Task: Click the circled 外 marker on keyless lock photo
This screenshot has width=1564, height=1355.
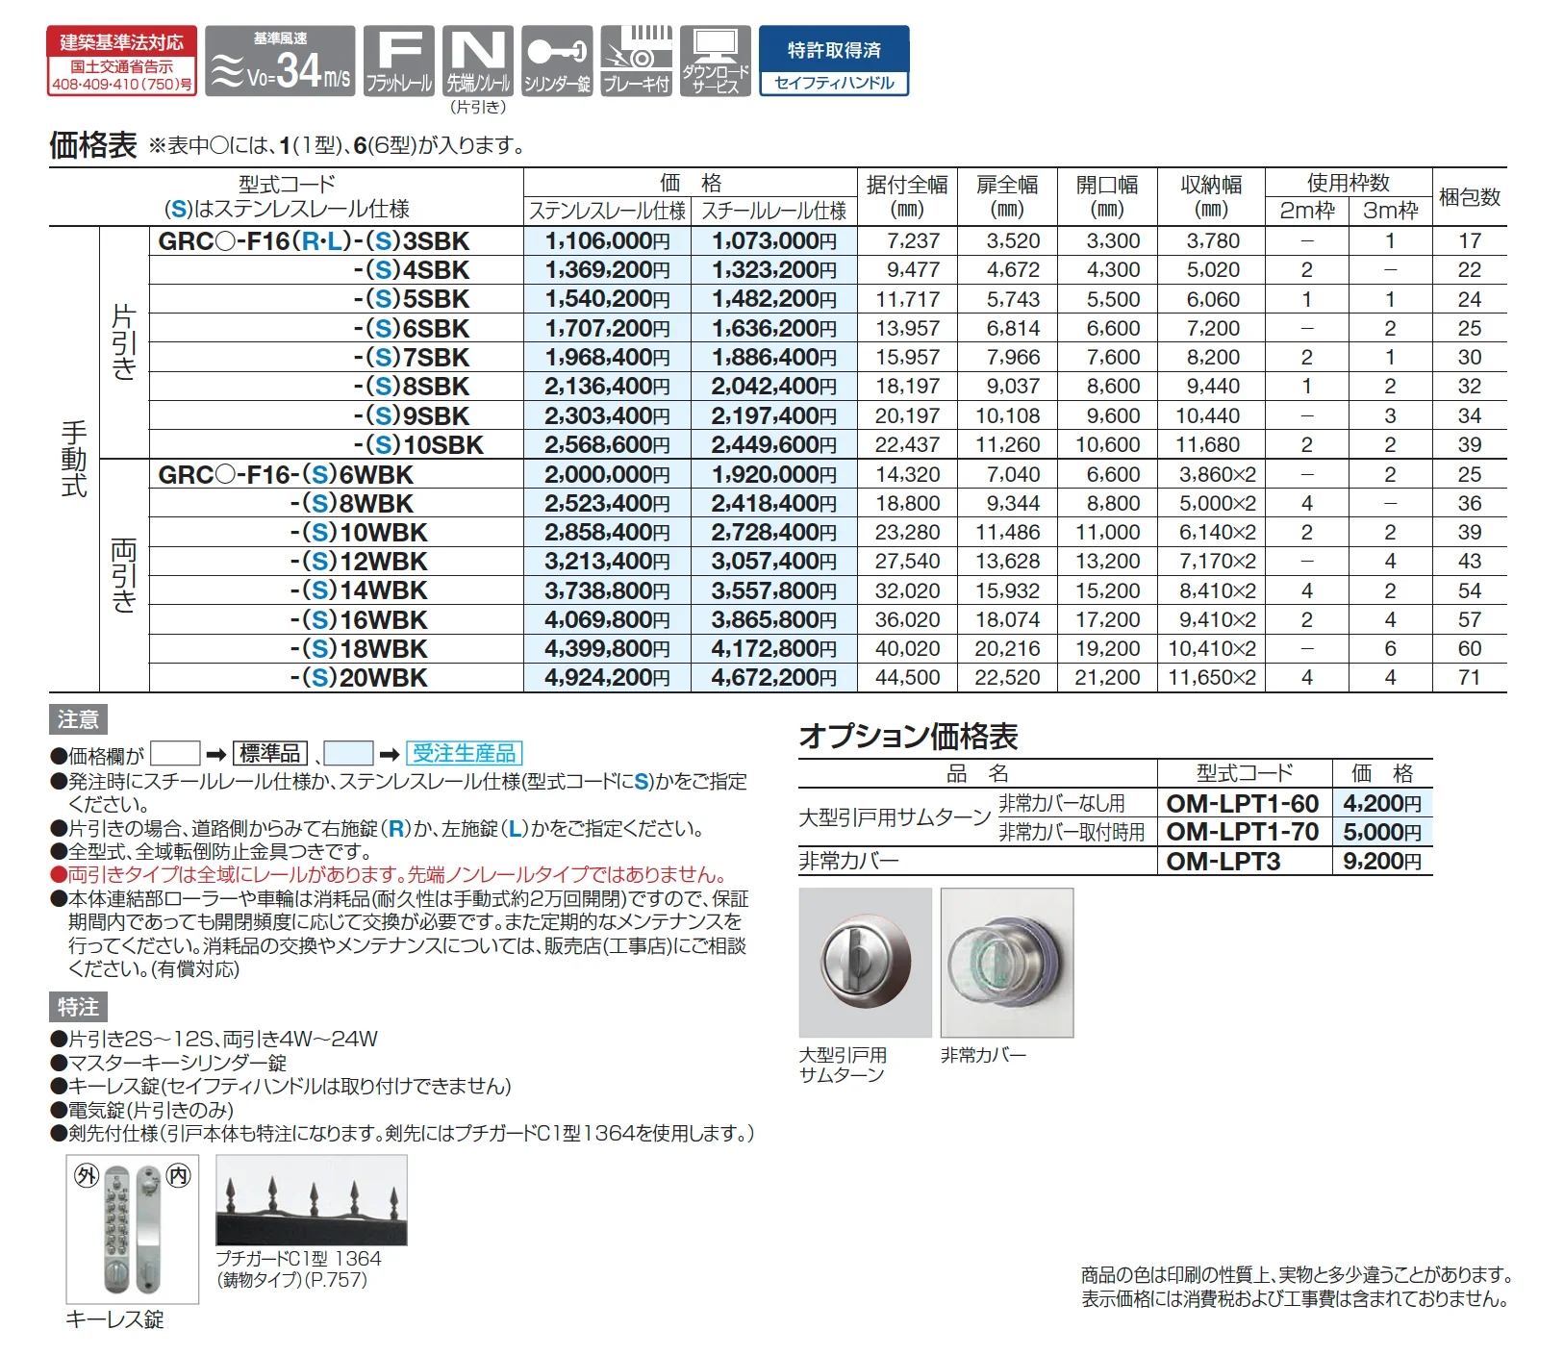Action: 87,1175
